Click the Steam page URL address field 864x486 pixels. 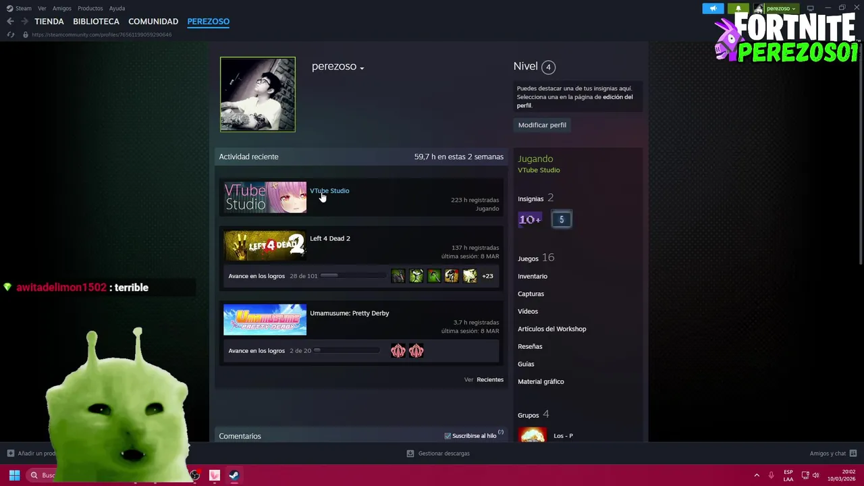[x=101, y=34]
